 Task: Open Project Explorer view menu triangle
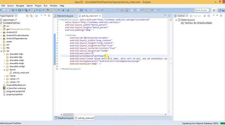click(x=41, y=15)
